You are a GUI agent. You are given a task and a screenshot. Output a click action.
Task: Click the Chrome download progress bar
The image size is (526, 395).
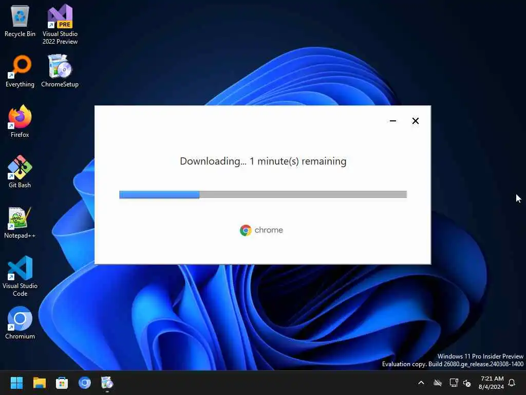tap(263, 194)
